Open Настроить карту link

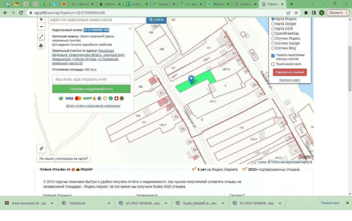click(x=290, y=80)
